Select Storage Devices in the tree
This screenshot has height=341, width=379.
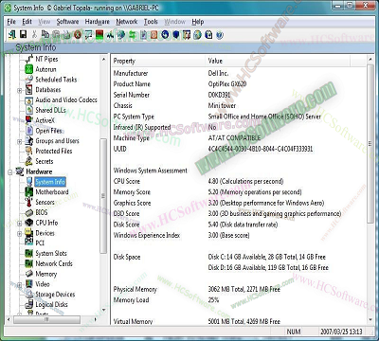(55, 295)
